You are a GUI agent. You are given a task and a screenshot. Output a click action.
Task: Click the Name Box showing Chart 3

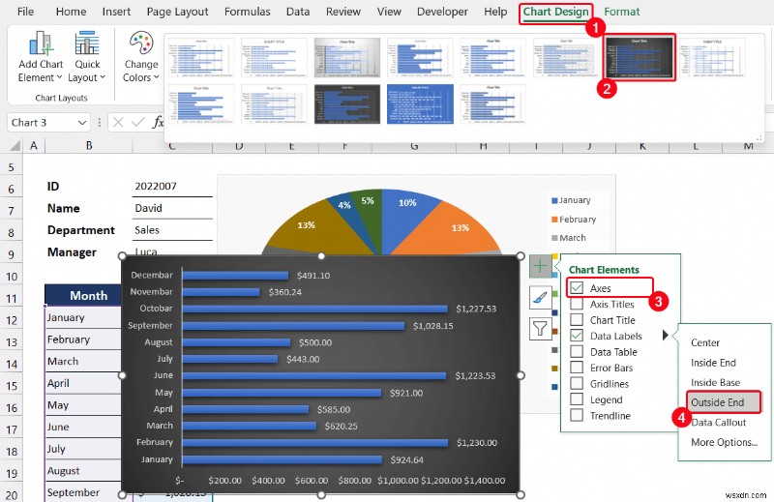[x=42, y=123]
